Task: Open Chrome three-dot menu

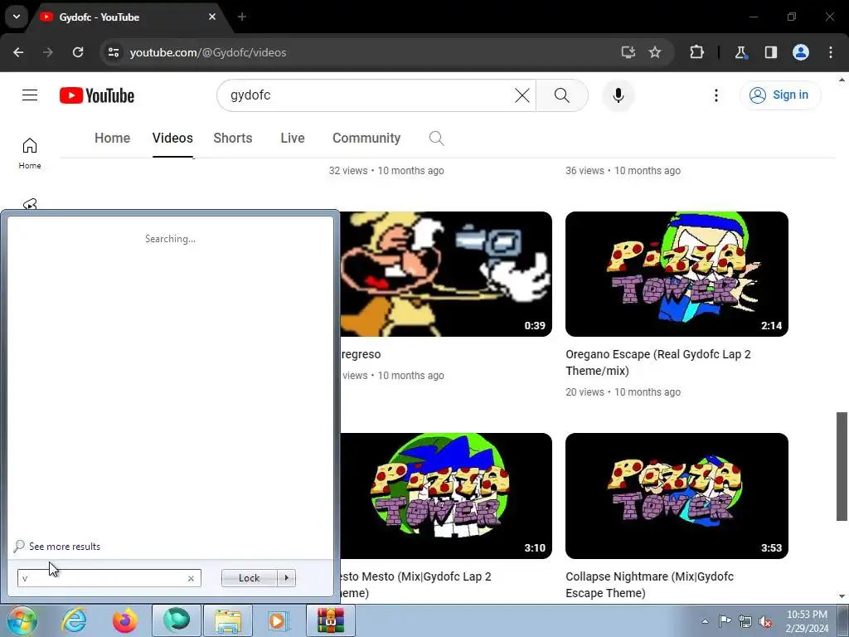Action: [x=831, y=52]
